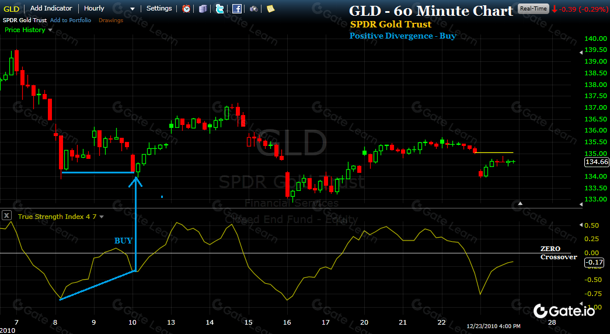This screenshot has width=610, height=334.
Task: Click Add to Portfolio link
Action: click(71, 20)
